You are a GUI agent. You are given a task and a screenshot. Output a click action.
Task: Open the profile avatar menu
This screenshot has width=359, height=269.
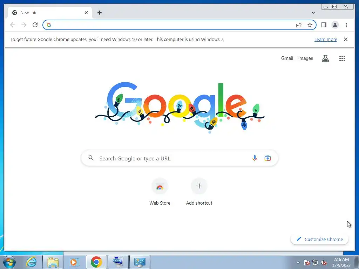[335, 25]
